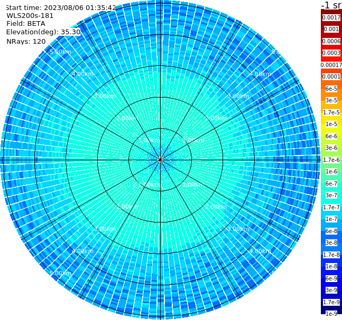
Task: Click the 0.0006 colorbar value
Action: [x=331, y=41]
